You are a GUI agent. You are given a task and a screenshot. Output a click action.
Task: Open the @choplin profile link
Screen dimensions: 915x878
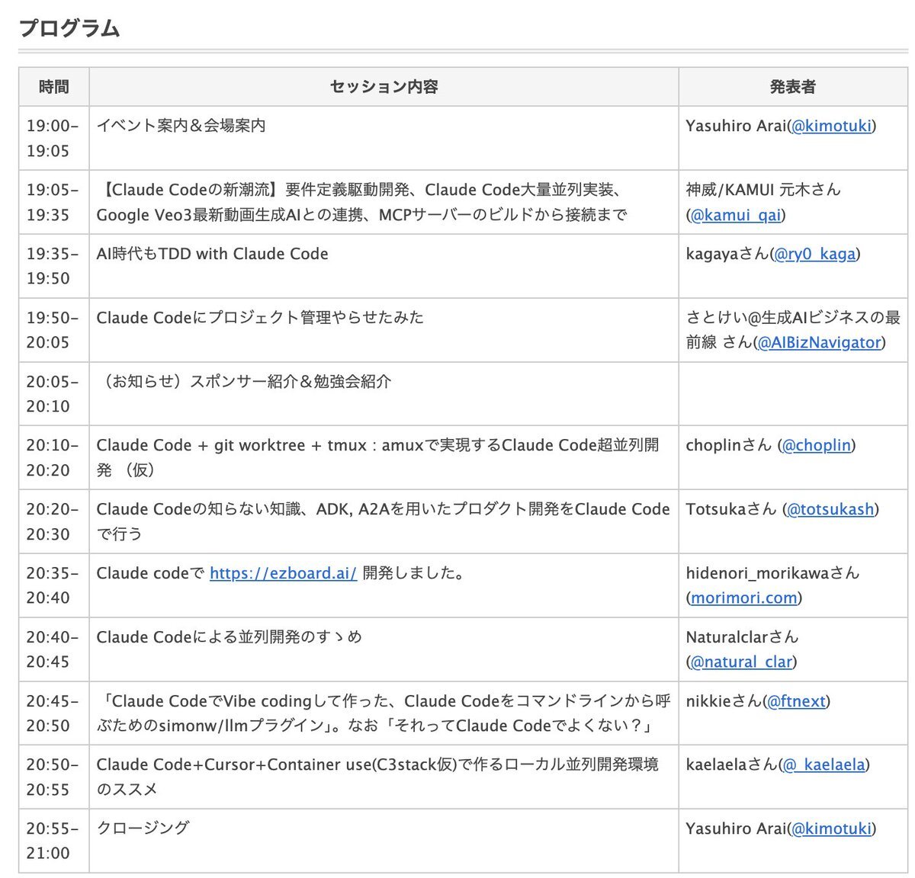point(817,445)
